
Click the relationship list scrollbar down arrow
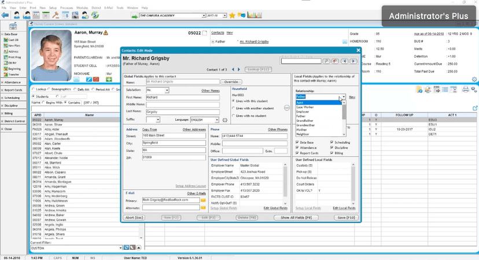point(344,134)
